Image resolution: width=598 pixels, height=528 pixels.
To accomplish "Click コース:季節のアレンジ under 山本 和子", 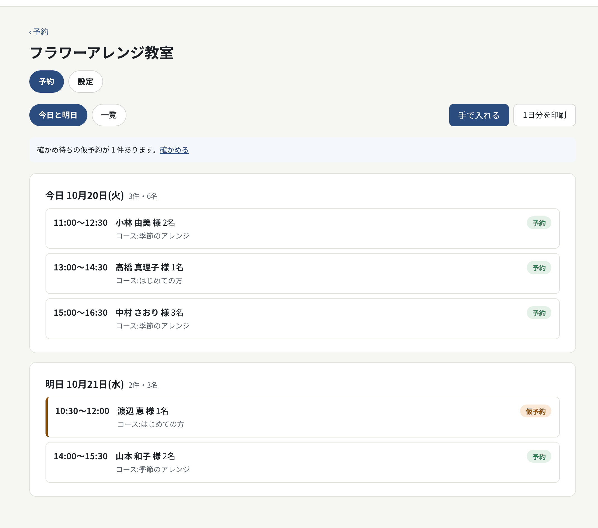I will [x=153, y=469].
